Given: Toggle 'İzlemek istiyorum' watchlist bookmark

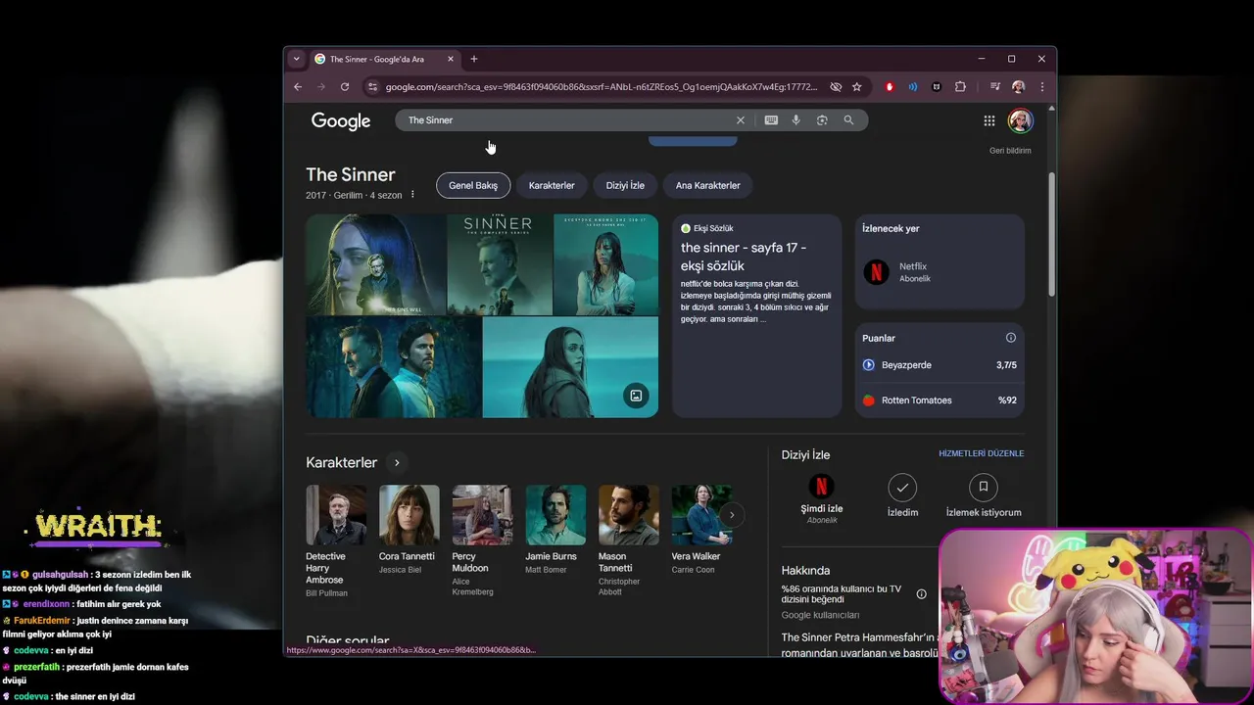Looking at the screenshot, I should pyautogui.click(x=984, y=496).
